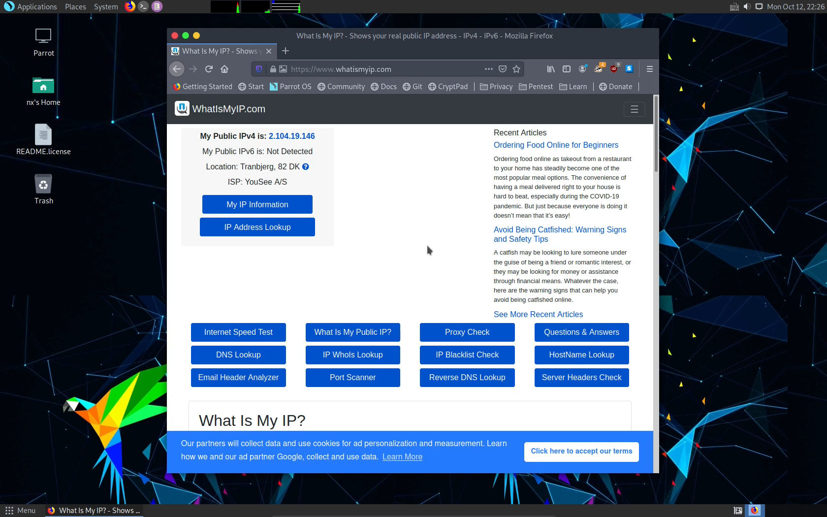Viewport: 827px width, 517px height.
Task: Bookmark this page with star
Action: (516, 69)
